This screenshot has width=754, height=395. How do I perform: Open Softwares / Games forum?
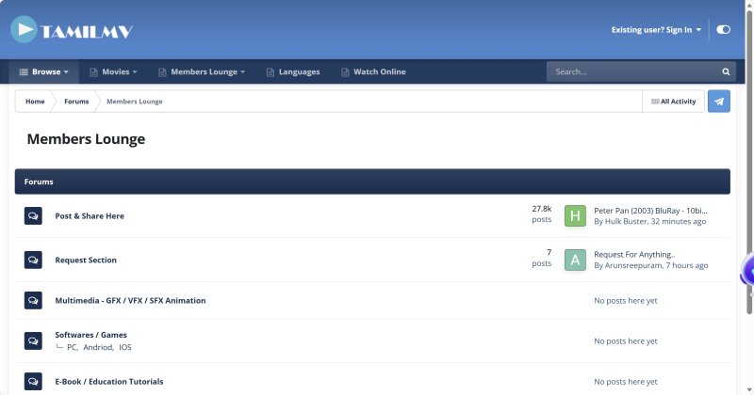(90, 335)
